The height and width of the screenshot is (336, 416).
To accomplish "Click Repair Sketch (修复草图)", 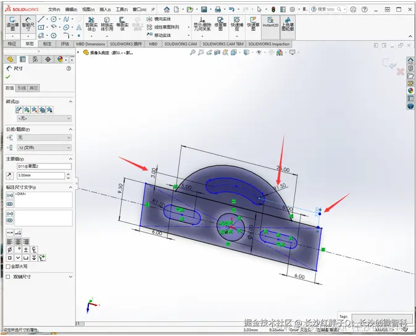I will tap(220, 24).
